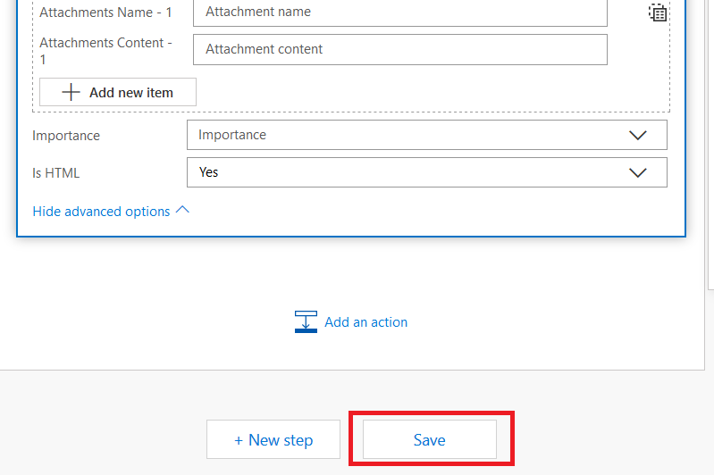The height and width of the screenshot is (475, 714).
Task: Click the Add an action insert icon
Action: tap(306, 322)
